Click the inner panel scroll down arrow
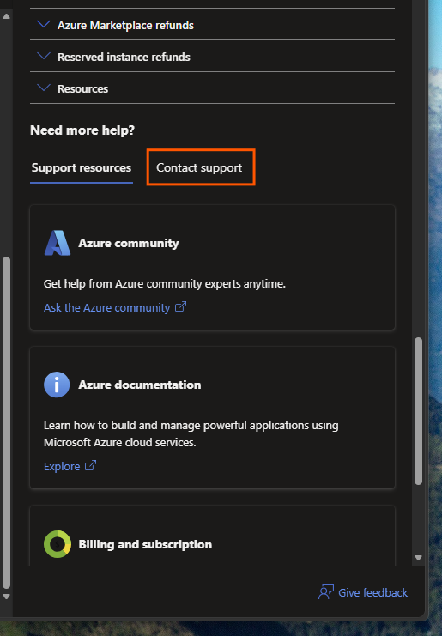442x636 pixels. tap(419, 558)
